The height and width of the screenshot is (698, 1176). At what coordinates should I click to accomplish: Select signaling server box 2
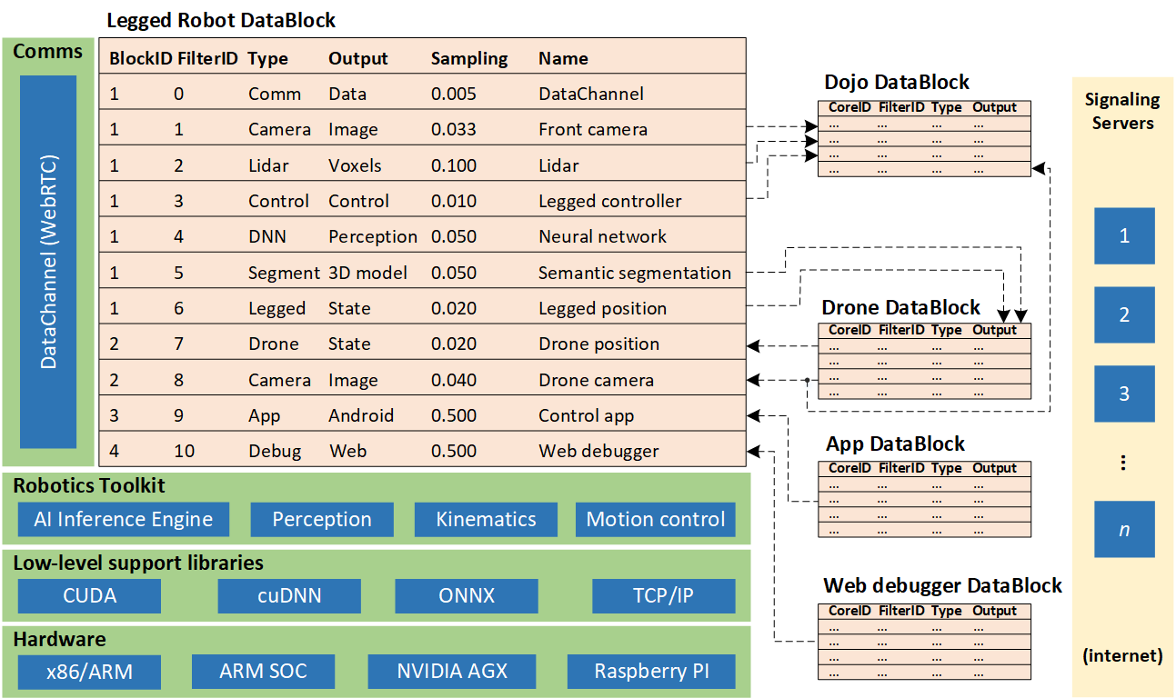pyautogui.click(x=1124, y=315)
